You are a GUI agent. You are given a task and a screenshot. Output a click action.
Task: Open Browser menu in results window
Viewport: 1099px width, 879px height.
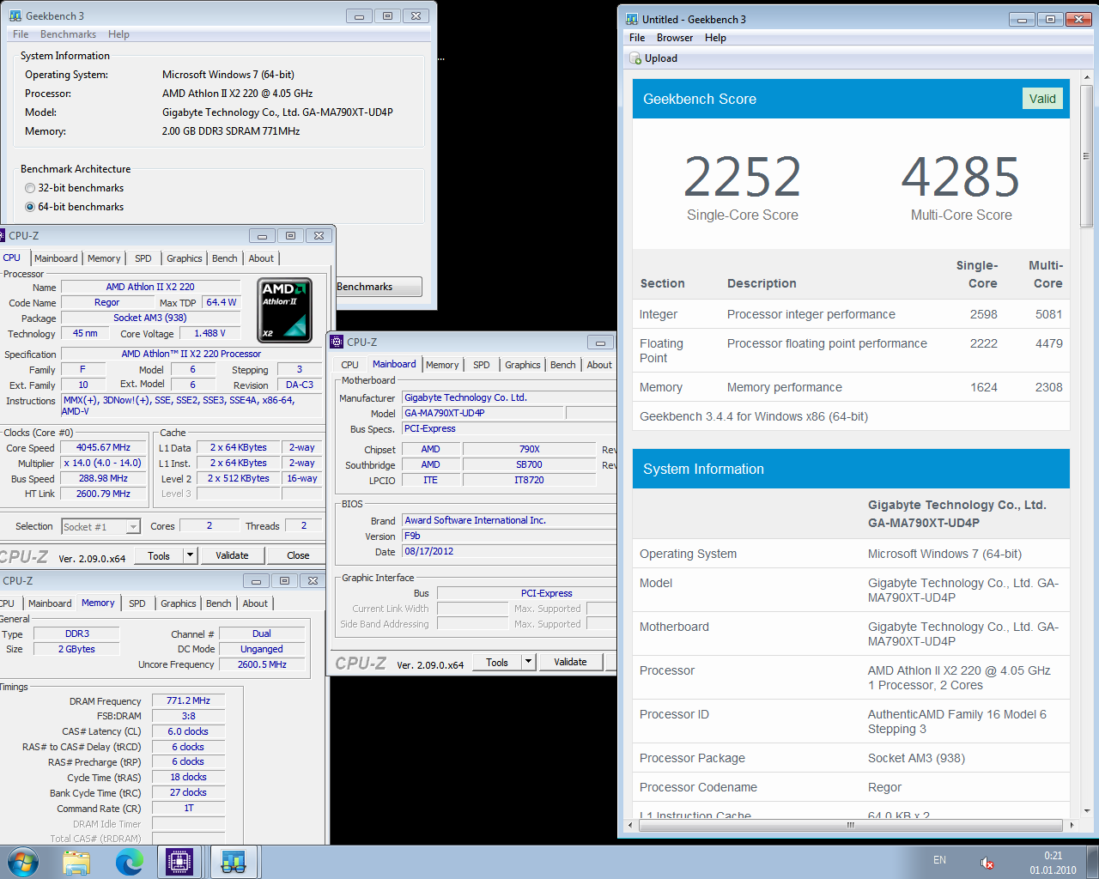675,38
